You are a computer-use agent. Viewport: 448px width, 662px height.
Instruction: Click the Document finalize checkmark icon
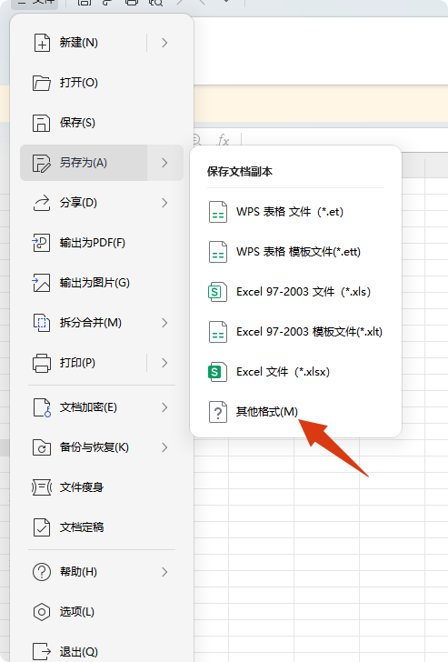[42, 527]
